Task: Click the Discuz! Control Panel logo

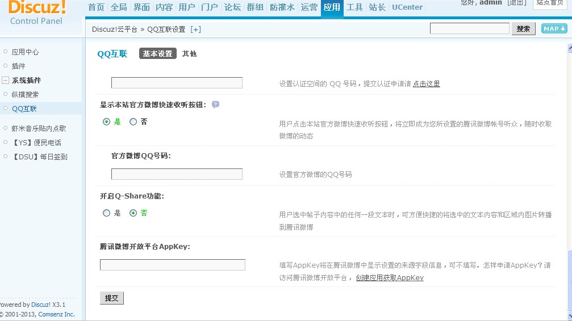Action: (37, 12)
